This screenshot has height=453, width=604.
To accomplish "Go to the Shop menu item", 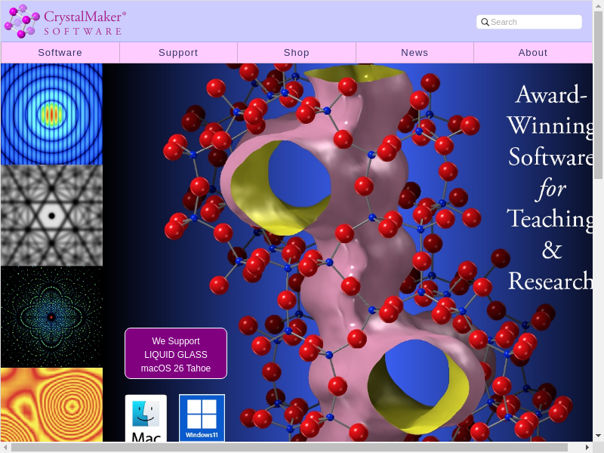I will (297, 53).
